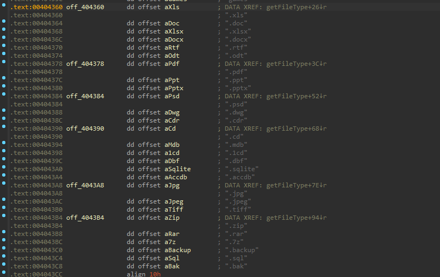Click breakpoint dot beside address 00404394
Screen dimensions: 440x277
[x=4, y=143]
